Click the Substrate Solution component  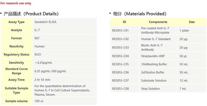coord(154,81)
